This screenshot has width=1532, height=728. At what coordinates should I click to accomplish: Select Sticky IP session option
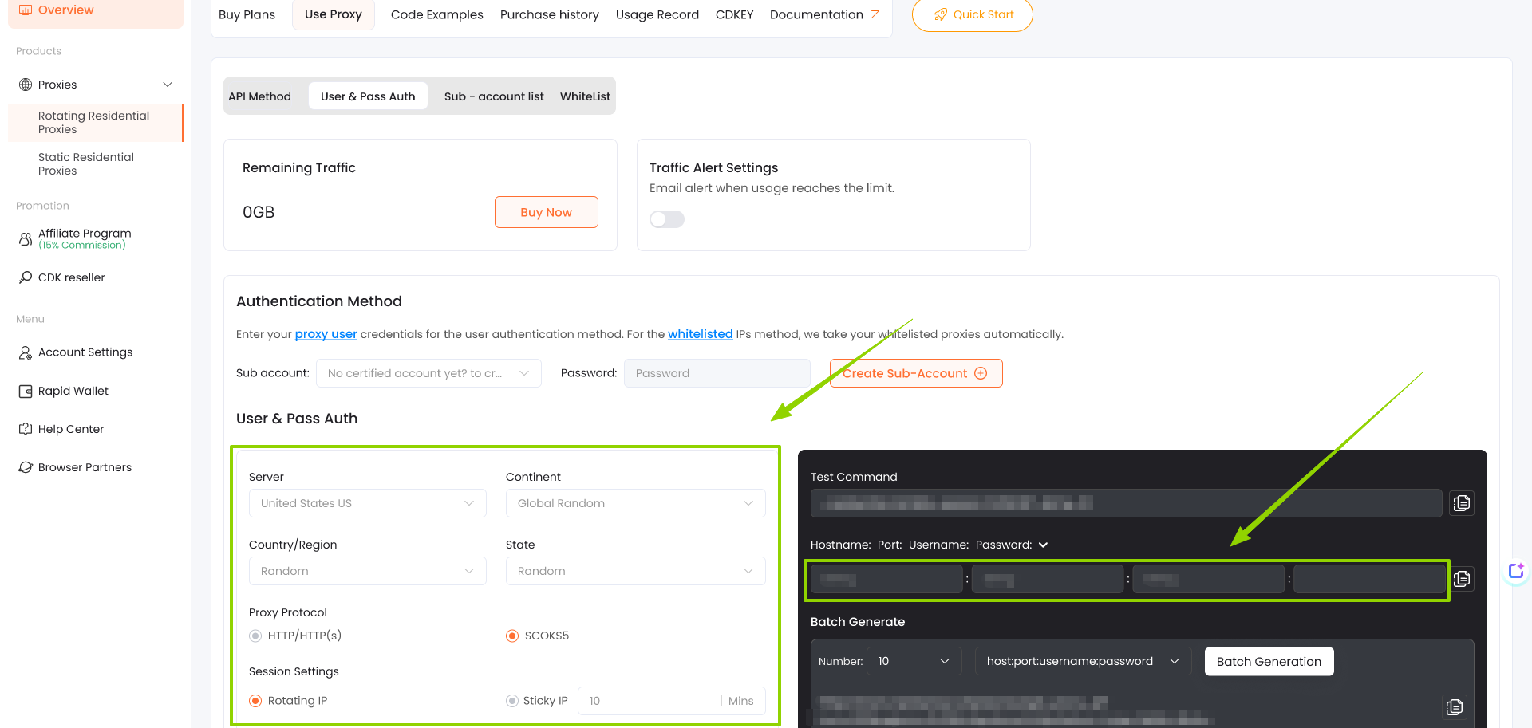[x=512, y=701]
